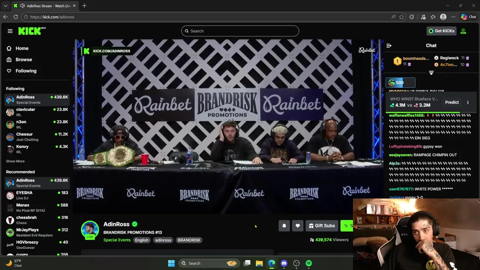Add page to favorites star icon
Image resolution: width=480 pixels, height=270 pixels.
click(x=402, y=17)
